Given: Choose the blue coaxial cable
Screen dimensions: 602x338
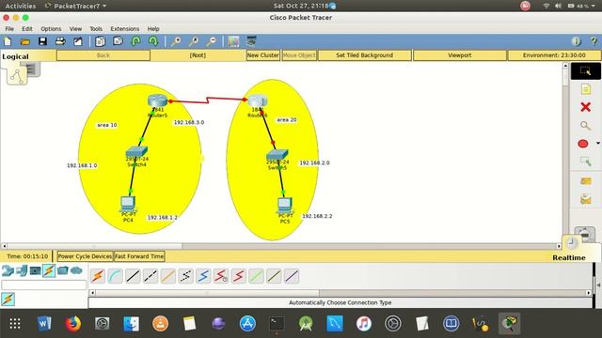Looking at the screenshot, I should pyautogui.click(x=203, y=276).
